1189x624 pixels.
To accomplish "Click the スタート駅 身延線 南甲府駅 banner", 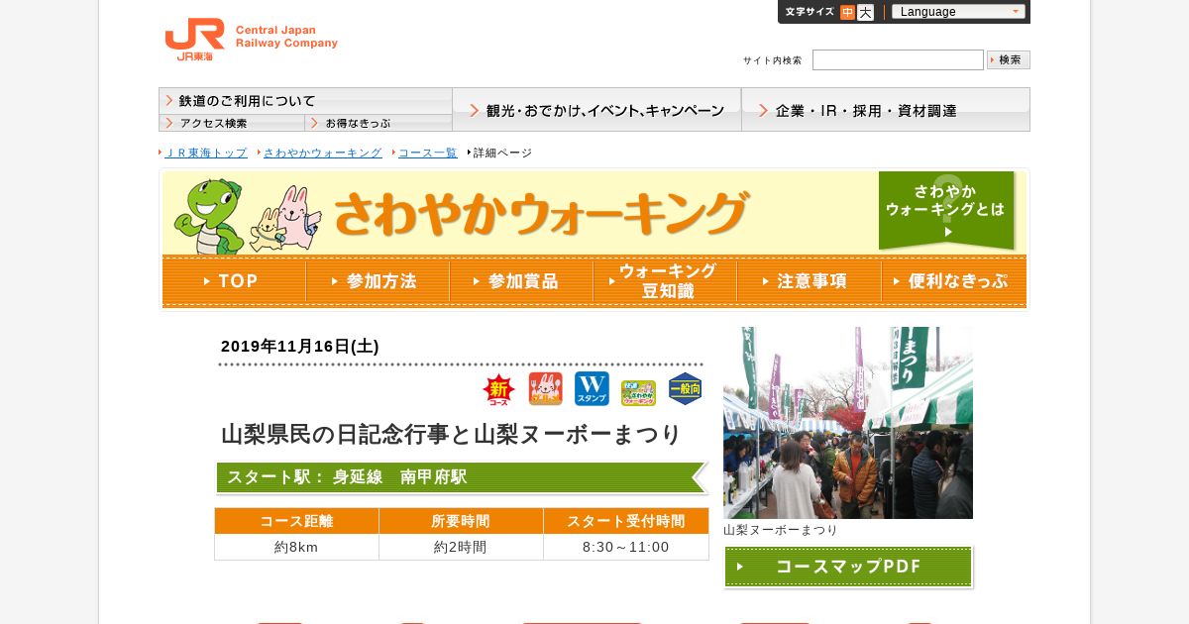I will point(462,477).
